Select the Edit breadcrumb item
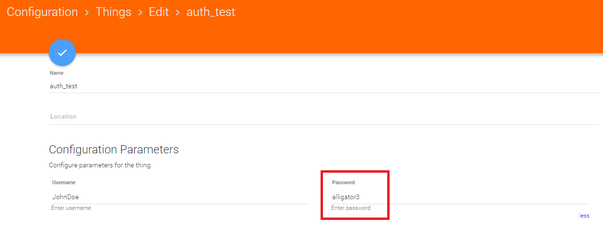 click(x=159, y=12)
